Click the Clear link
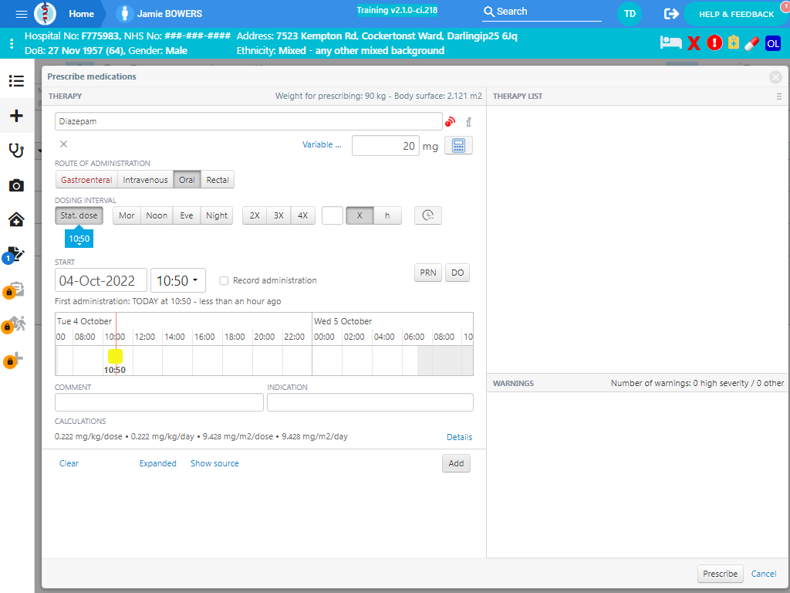Viewport: 790px width, 593px height. click(69, 463)
